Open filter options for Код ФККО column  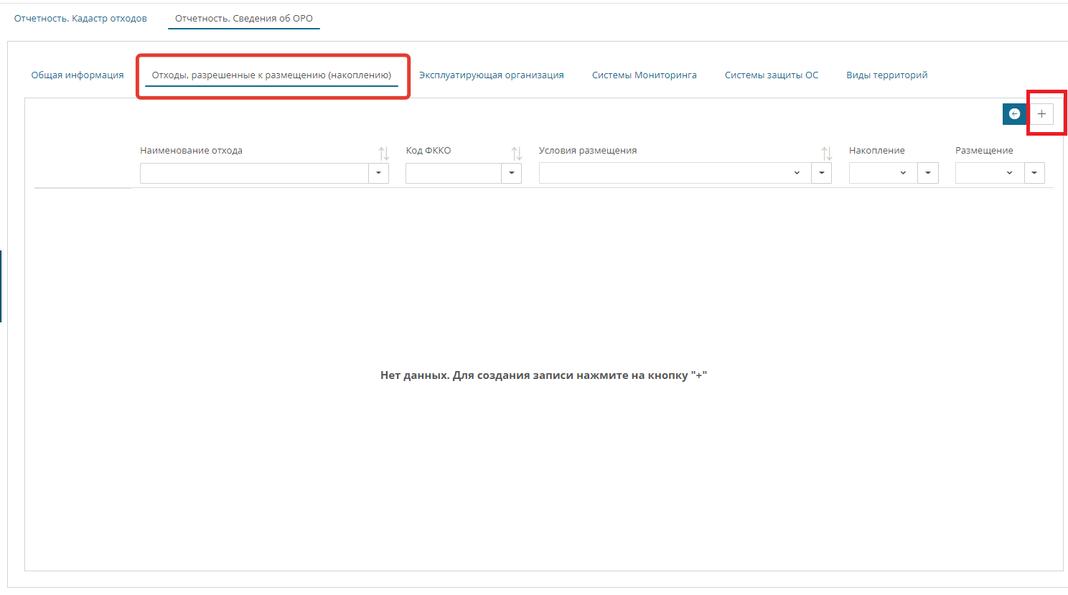pos(511,172)
